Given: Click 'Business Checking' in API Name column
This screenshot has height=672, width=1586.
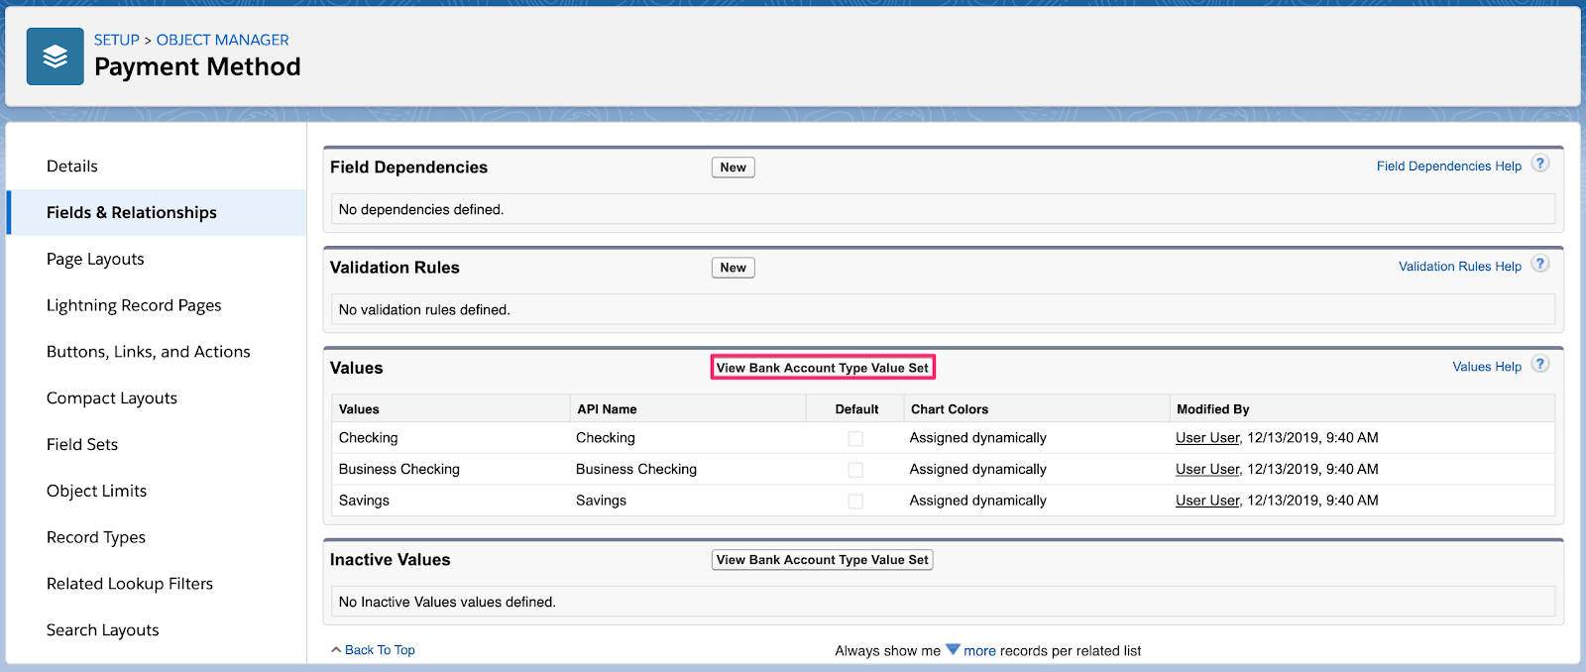Looking at the screenshot, I should (x=636, y=470).
